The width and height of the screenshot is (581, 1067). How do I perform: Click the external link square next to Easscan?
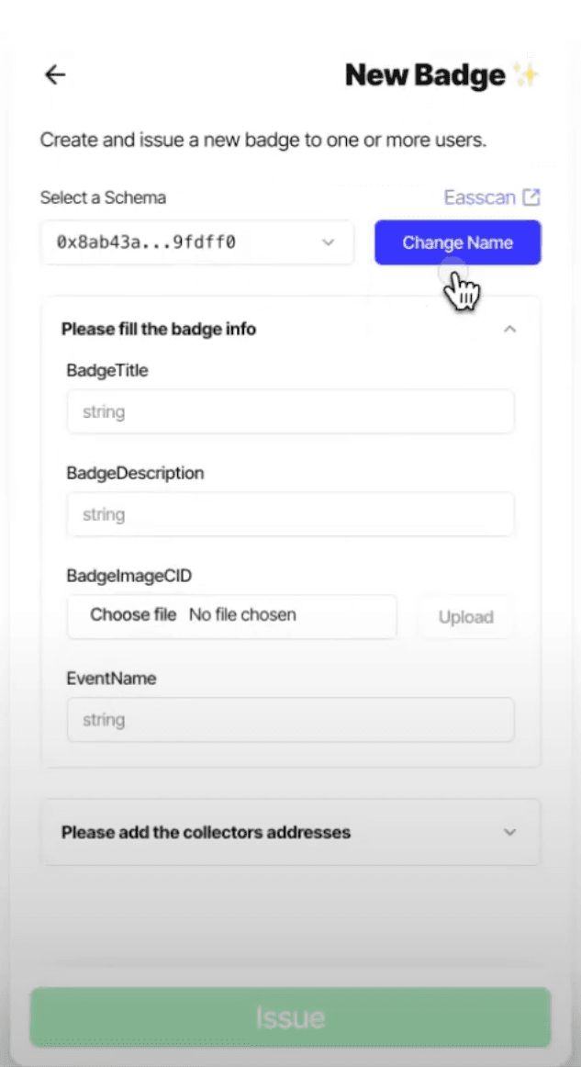[x=532, y=196]
